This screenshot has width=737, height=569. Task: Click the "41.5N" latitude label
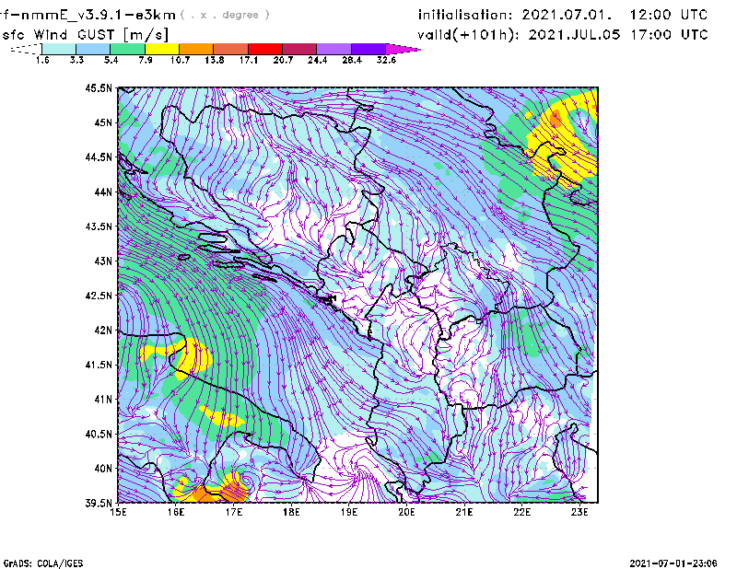99,365
